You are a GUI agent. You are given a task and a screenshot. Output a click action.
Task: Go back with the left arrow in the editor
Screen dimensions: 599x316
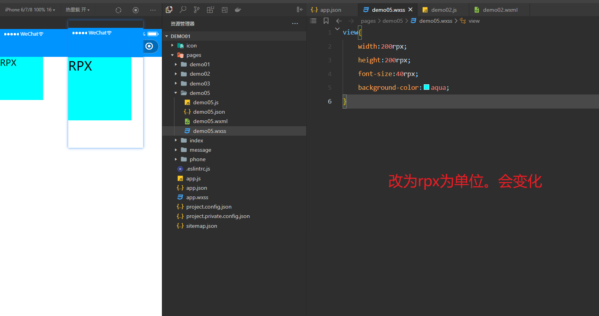pyautogui.click(x=339, y=21)
